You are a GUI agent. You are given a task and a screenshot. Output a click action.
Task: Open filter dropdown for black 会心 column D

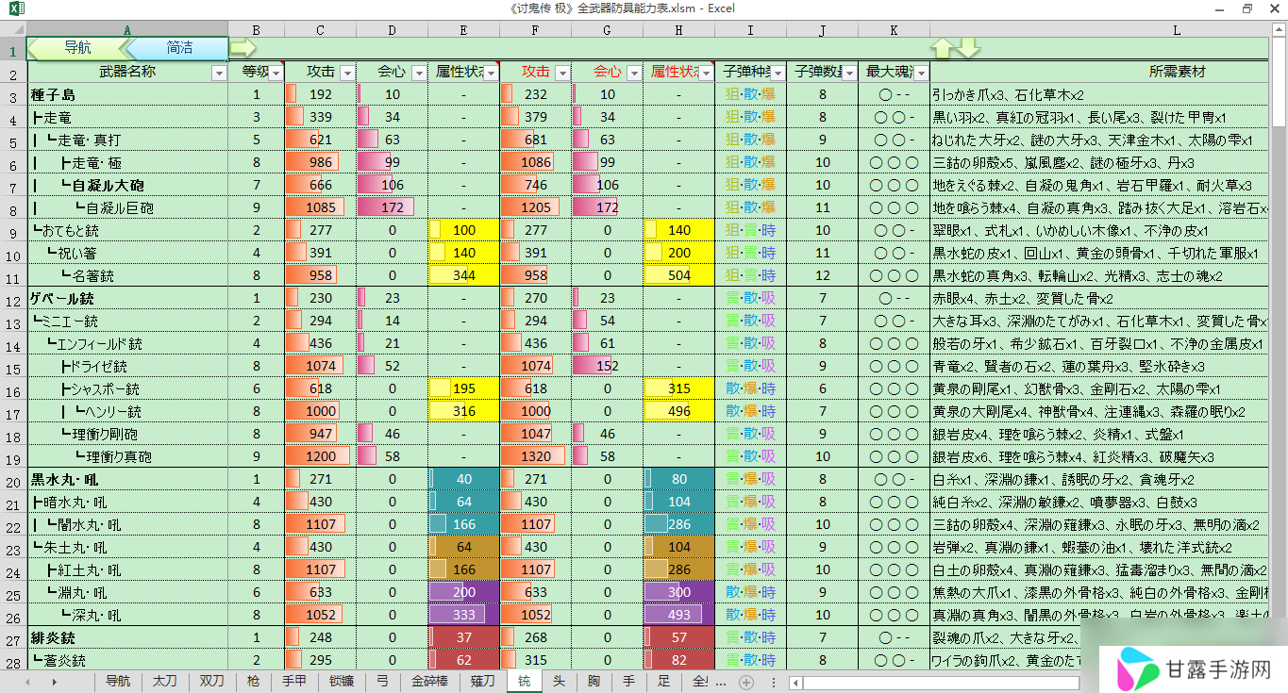tap(418, 73)
